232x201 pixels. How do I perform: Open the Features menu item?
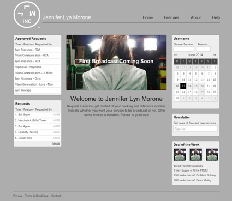pos(171,17)
